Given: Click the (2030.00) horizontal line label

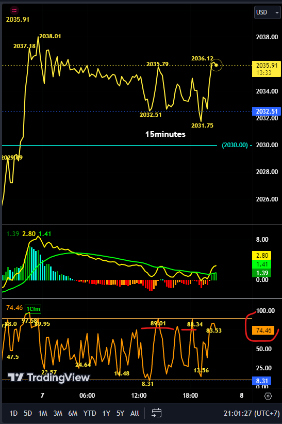Looking at the screenshot, I should coord(235,145).
